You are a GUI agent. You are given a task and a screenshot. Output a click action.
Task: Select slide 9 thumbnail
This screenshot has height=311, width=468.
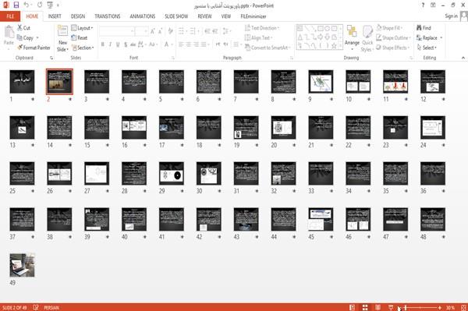point(321,81)
